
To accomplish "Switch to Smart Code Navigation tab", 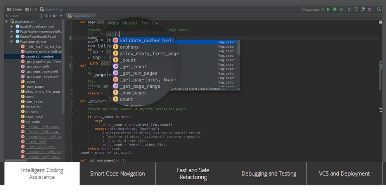I will [x=118, y=173].
